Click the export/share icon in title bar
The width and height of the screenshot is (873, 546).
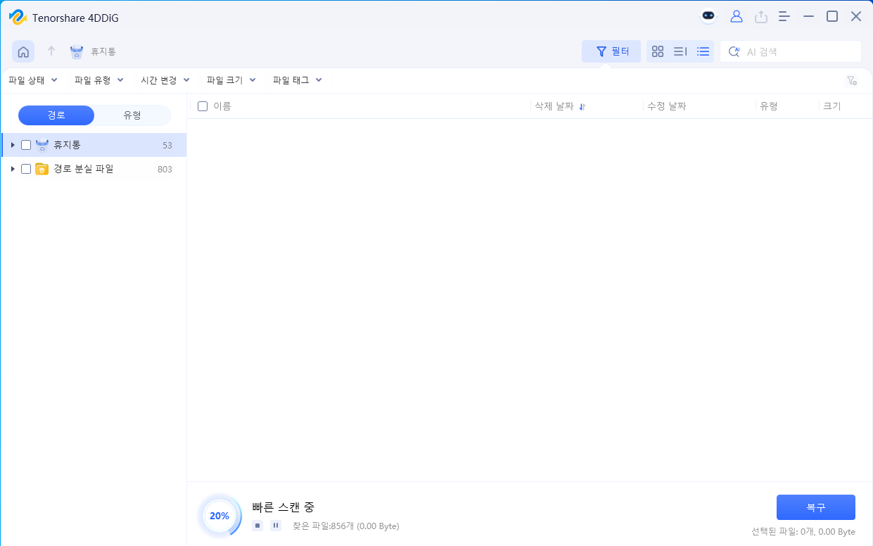[760, 16]
